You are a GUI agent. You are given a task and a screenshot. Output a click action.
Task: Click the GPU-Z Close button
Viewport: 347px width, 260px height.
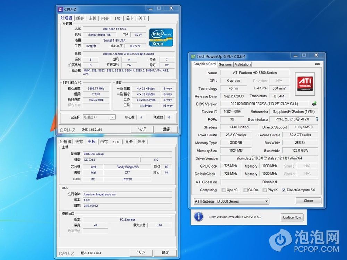(308, 201)
